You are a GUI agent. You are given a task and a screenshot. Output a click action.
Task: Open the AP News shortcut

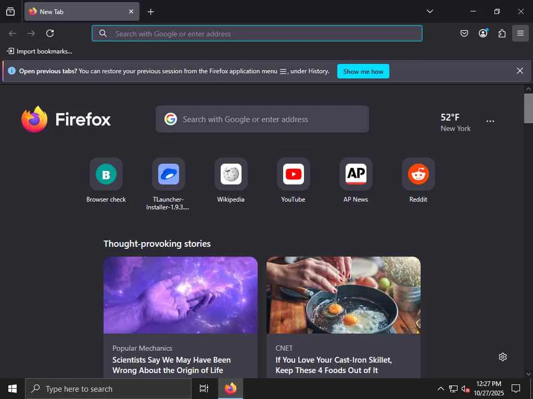[x=356, y=181]
